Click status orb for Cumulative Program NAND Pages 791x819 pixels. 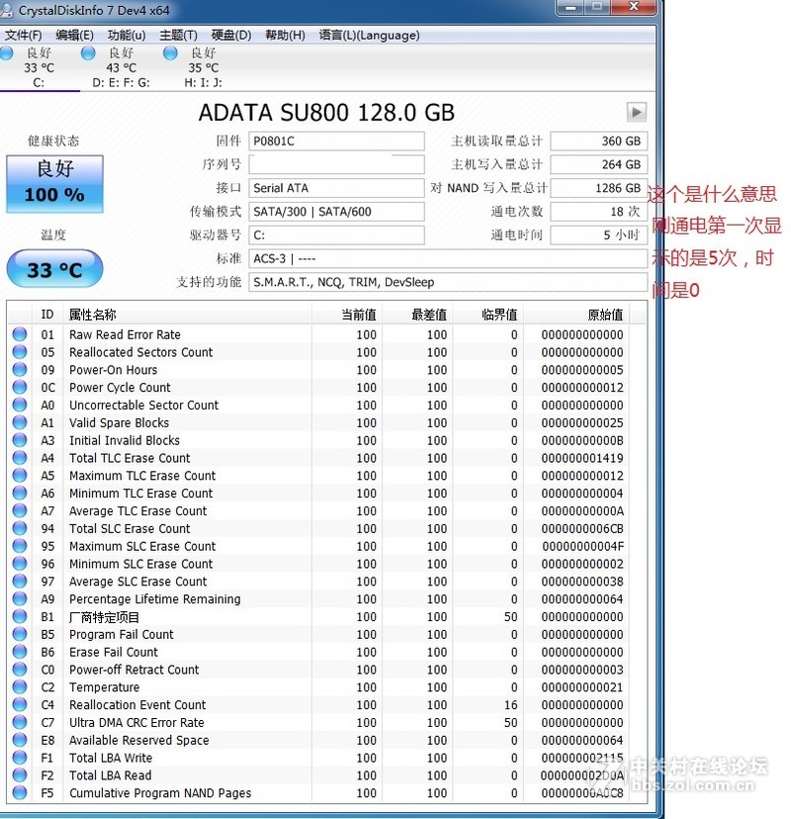pos(20,792)
